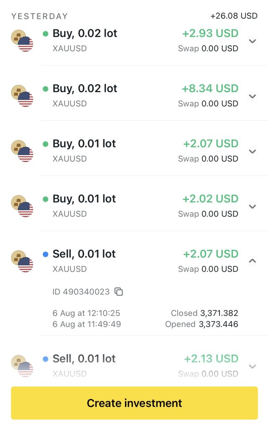Tap the trade ID 490340023 text
Image resolution: width=269 pixels, height=429 pixels.
[81, 292]
